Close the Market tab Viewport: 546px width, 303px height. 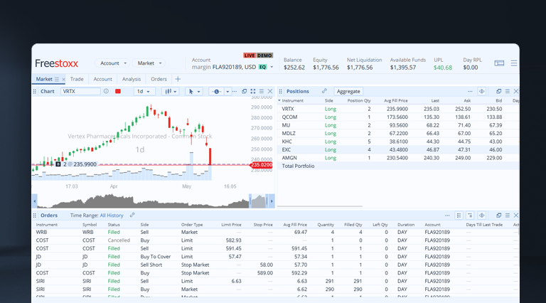(63, 80)
